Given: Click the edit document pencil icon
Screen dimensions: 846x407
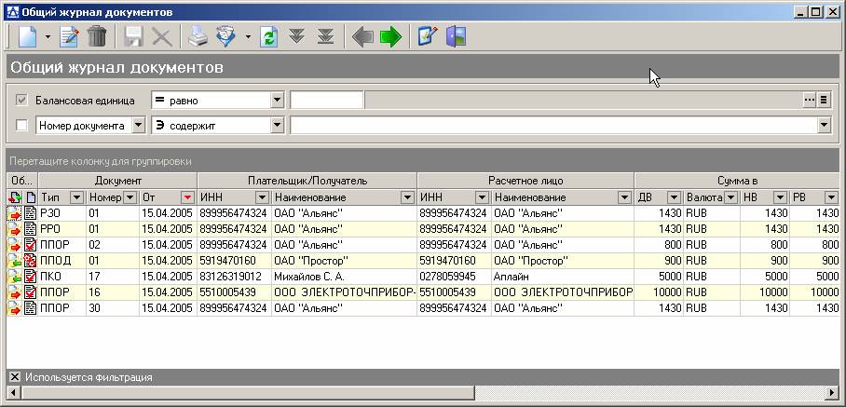Looking at the screenshot, I should tap(69, 37).
